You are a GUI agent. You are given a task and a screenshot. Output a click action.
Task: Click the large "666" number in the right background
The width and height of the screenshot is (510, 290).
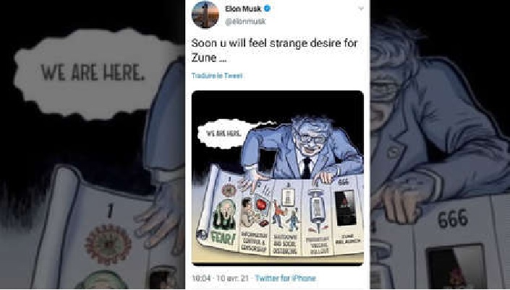coord(453,219)
